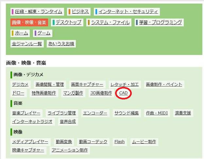Open the デジカメ subcategory link
204x159 pixels.
[20, 85]
